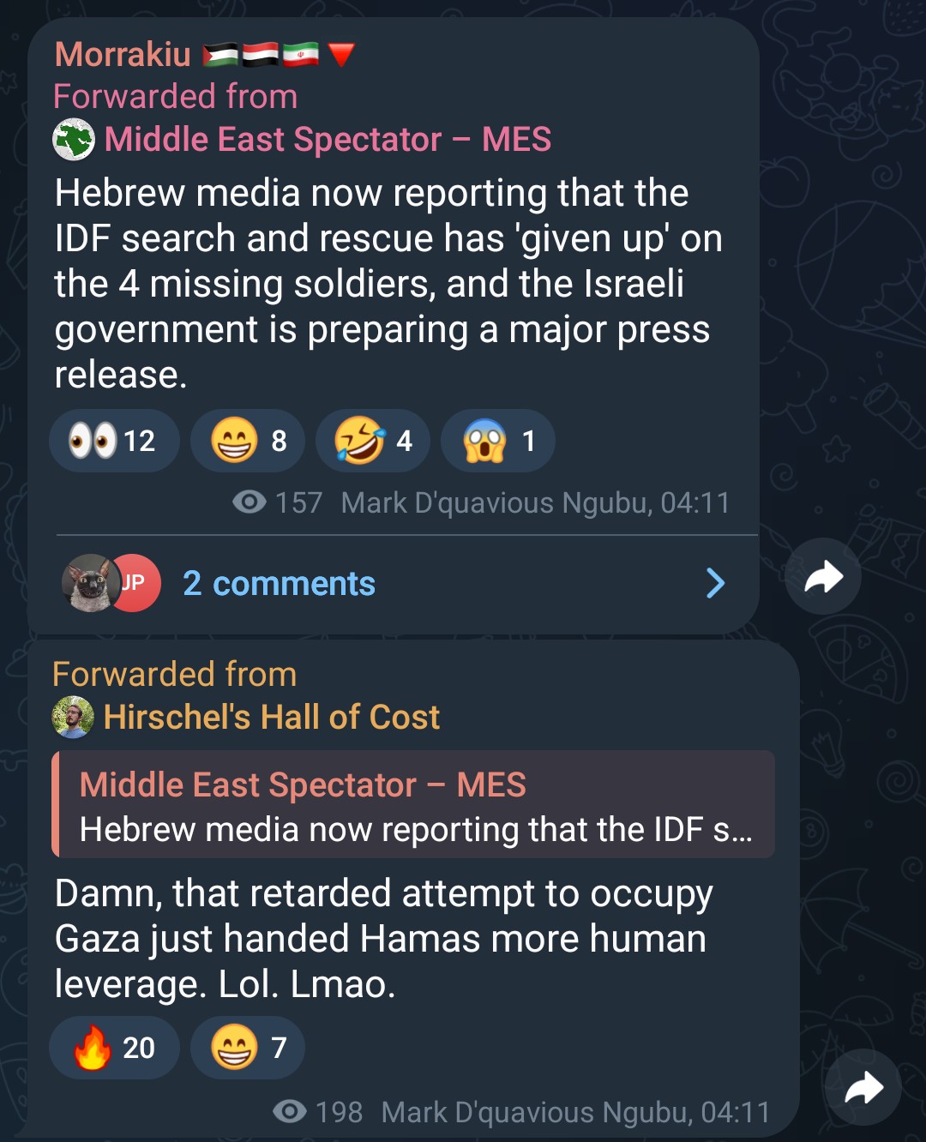Tap the eye views icon next to 157

tap(250, 502)
